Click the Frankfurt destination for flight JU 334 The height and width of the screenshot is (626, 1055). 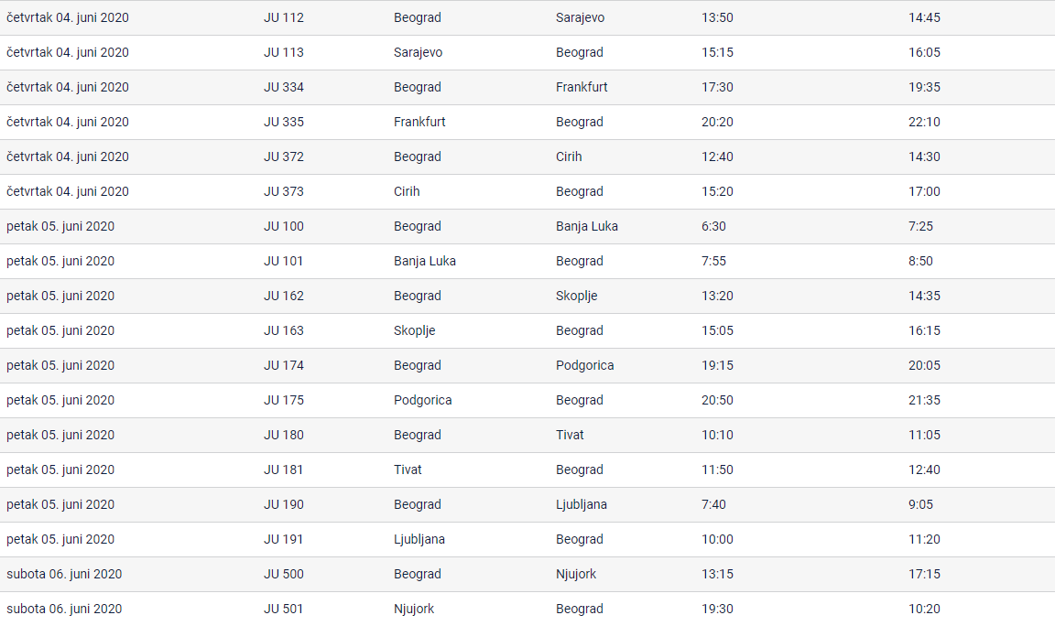click(582, 87)
